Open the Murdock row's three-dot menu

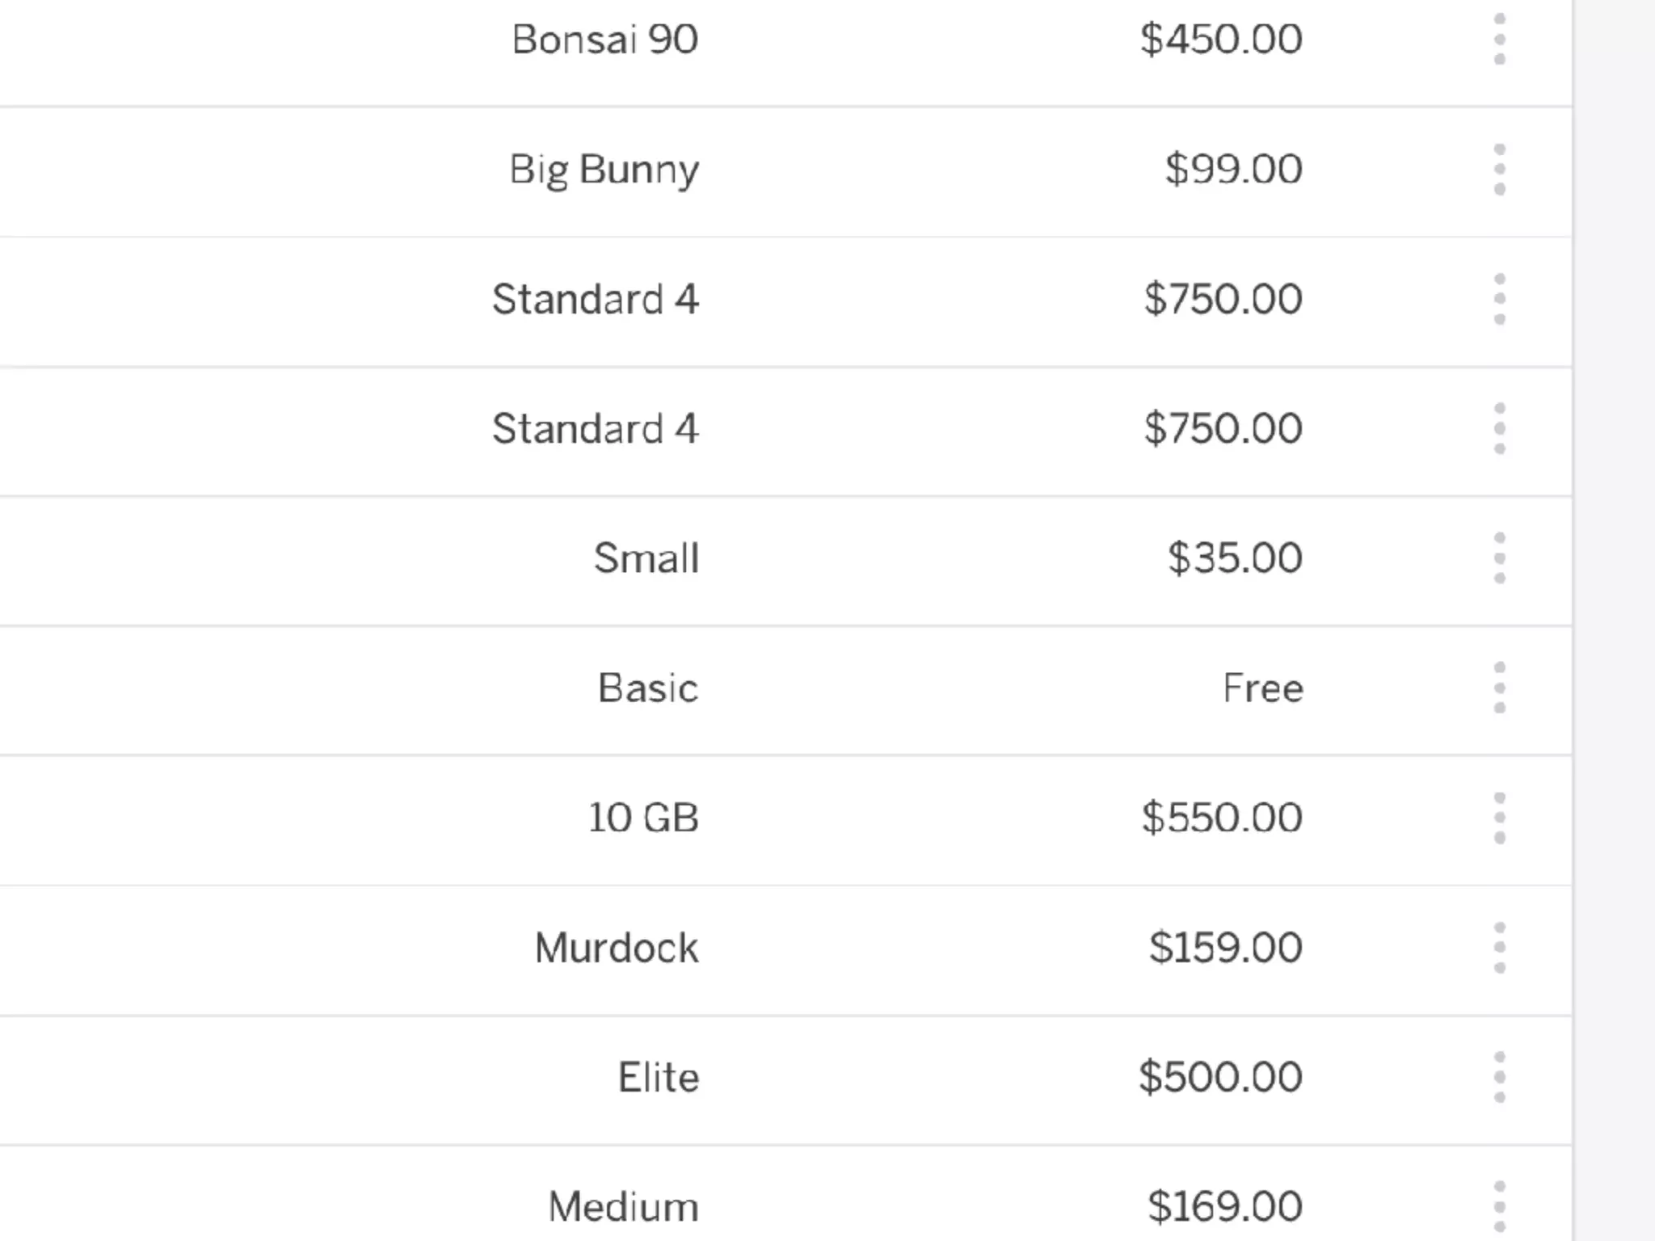click(x=1499, y=948)
